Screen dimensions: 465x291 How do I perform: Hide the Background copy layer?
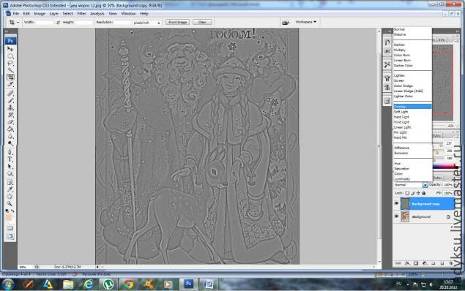click(x=396, y=204)
